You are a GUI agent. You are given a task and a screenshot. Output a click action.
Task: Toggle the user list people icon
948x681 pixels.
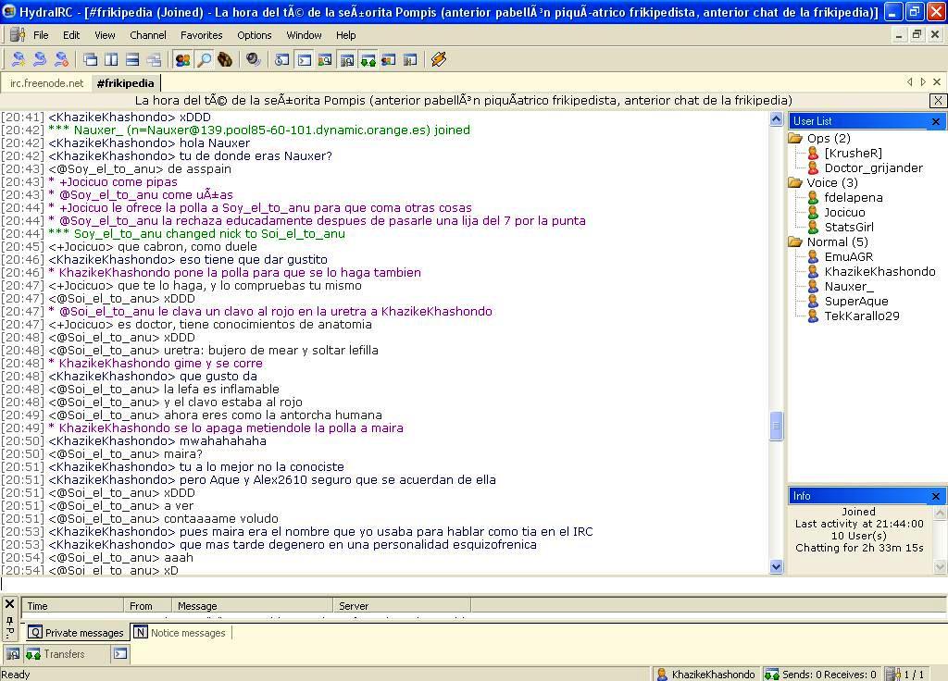(182, 59)
